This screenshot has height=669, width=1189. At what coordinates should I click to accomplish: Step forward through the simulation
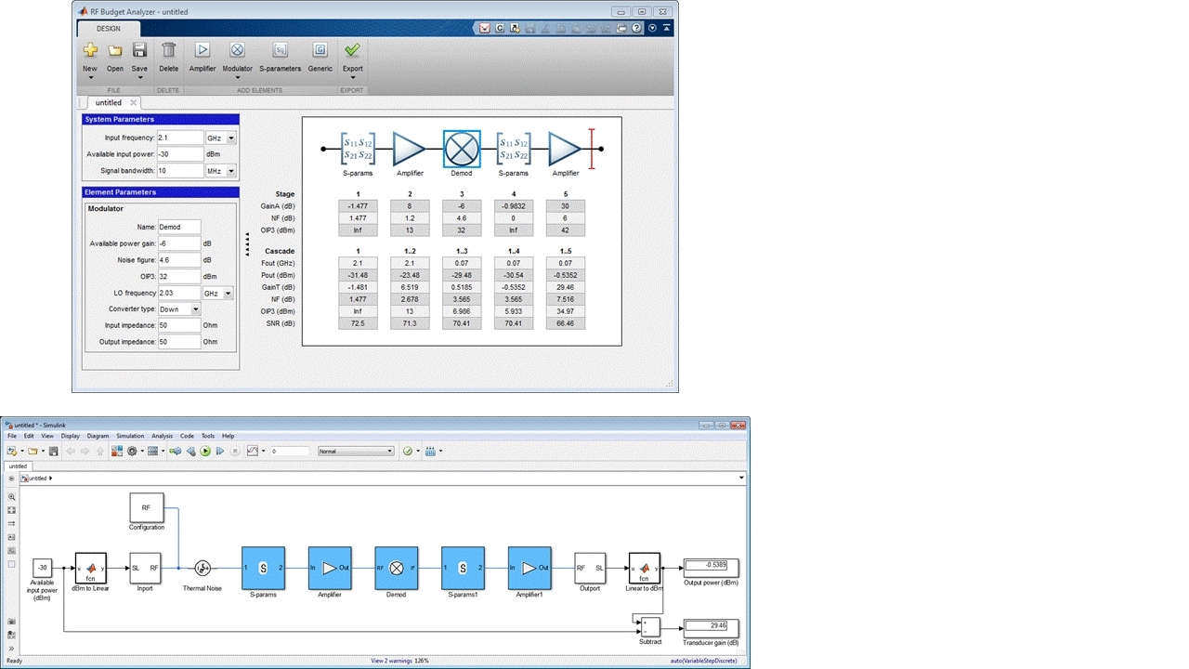point(219,451)
